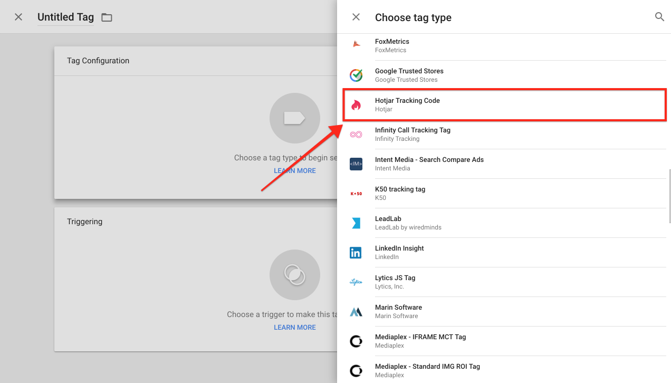Click the trigger circle icon in Triggering
The image size is (671, 383).
click(x=294, y=275)
